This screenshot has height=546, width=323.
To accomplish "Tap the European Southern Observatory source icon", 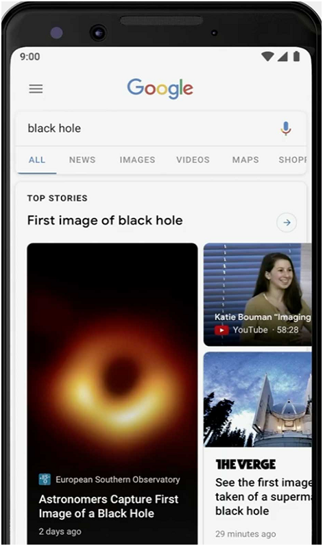I will coord(45,479).
